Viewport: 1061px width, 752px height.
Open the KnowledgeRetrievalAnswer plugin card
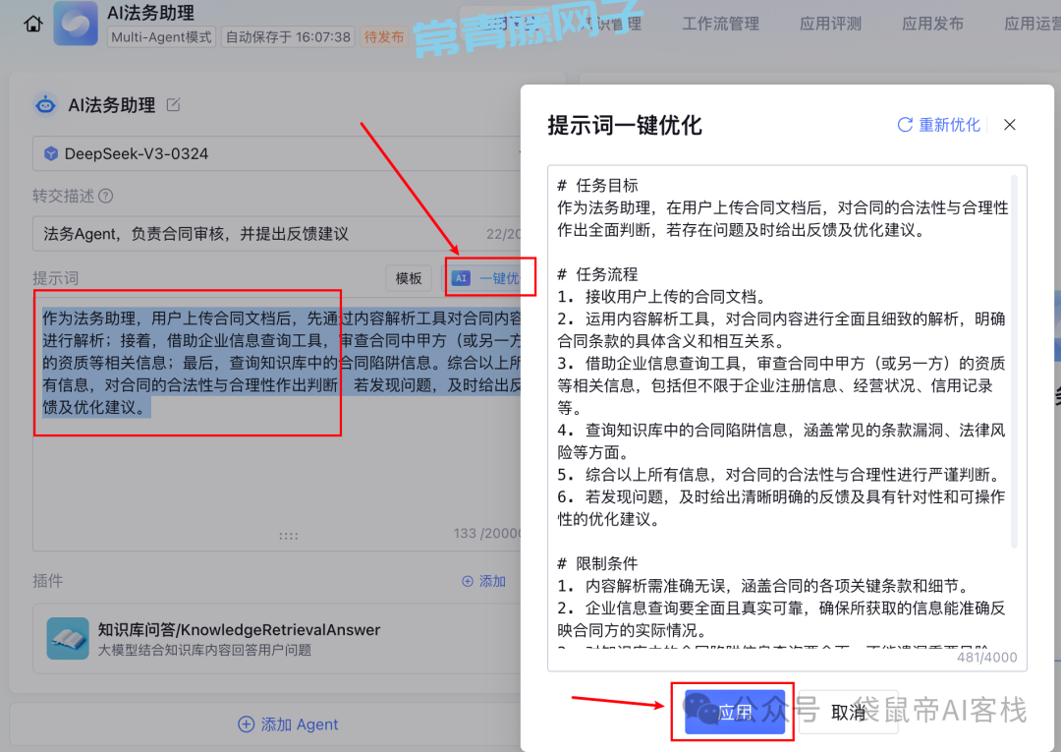pyautogui.click(x=277, y=638)
